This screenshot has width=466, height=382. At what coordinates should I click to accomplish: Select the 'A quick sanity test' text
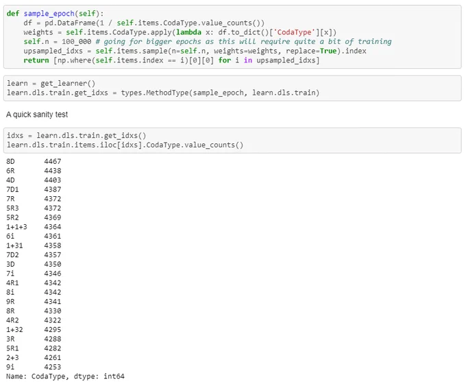pyautogui.click(x=37, y=115)
